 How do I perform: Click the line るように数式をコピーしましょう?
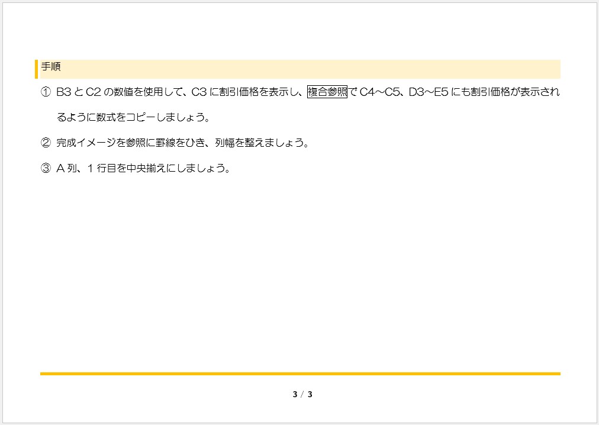click(x=133, y=117)
